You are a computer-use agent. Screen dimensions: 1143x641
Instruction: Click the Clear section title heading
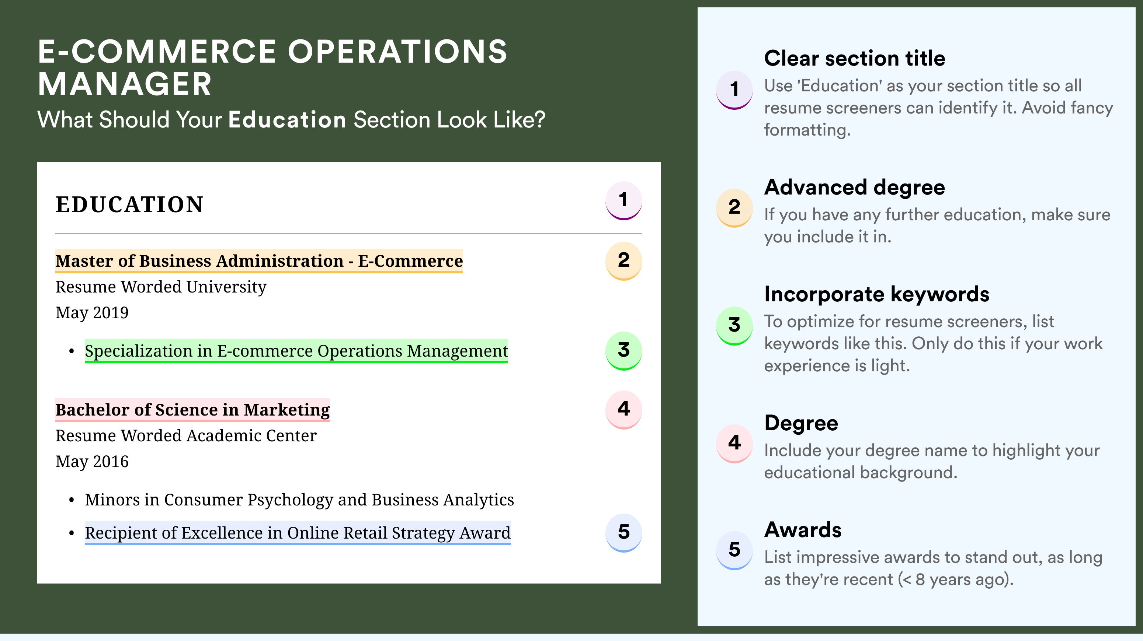(855, 58)
